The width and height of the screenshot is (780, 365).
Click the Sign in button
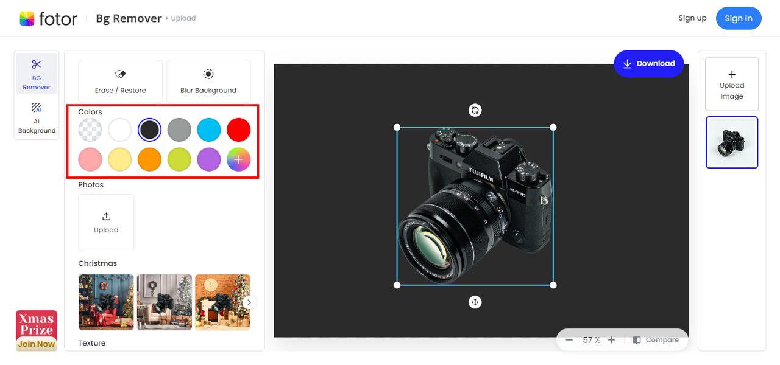(739, 18)
